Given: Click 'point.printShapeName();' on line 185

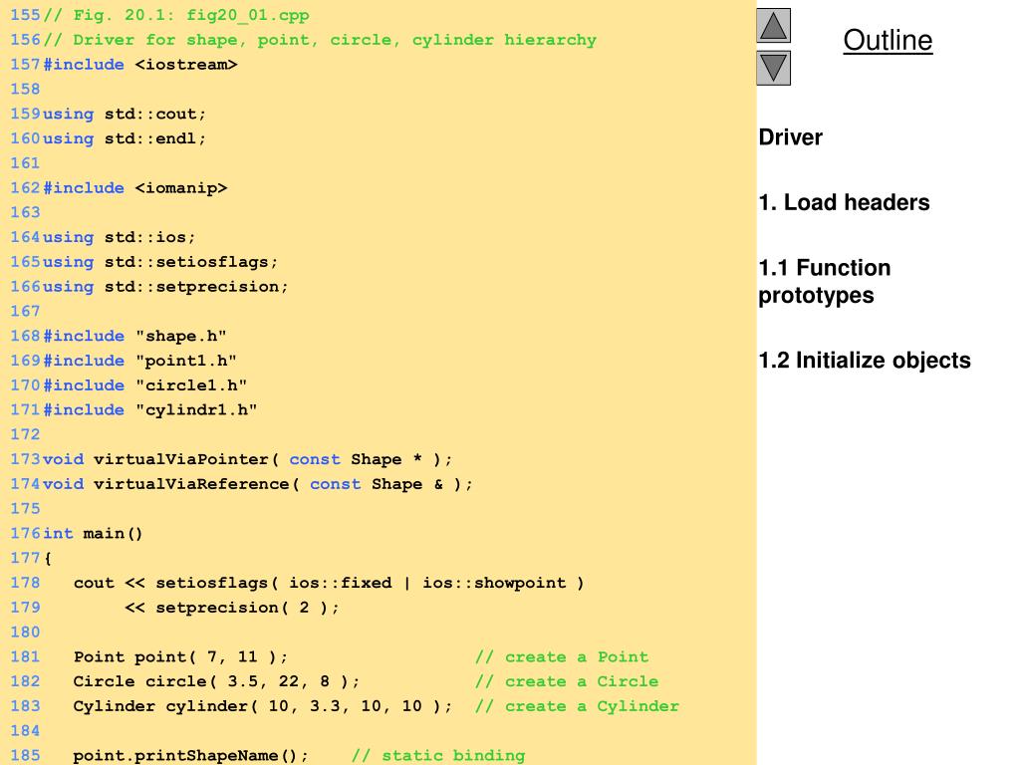Looking at the screenshot, I should [190, 755].
